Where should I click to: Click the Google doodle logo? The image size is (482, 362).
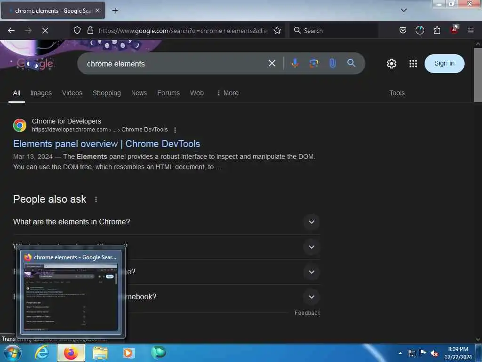click(x=35, y=64)
